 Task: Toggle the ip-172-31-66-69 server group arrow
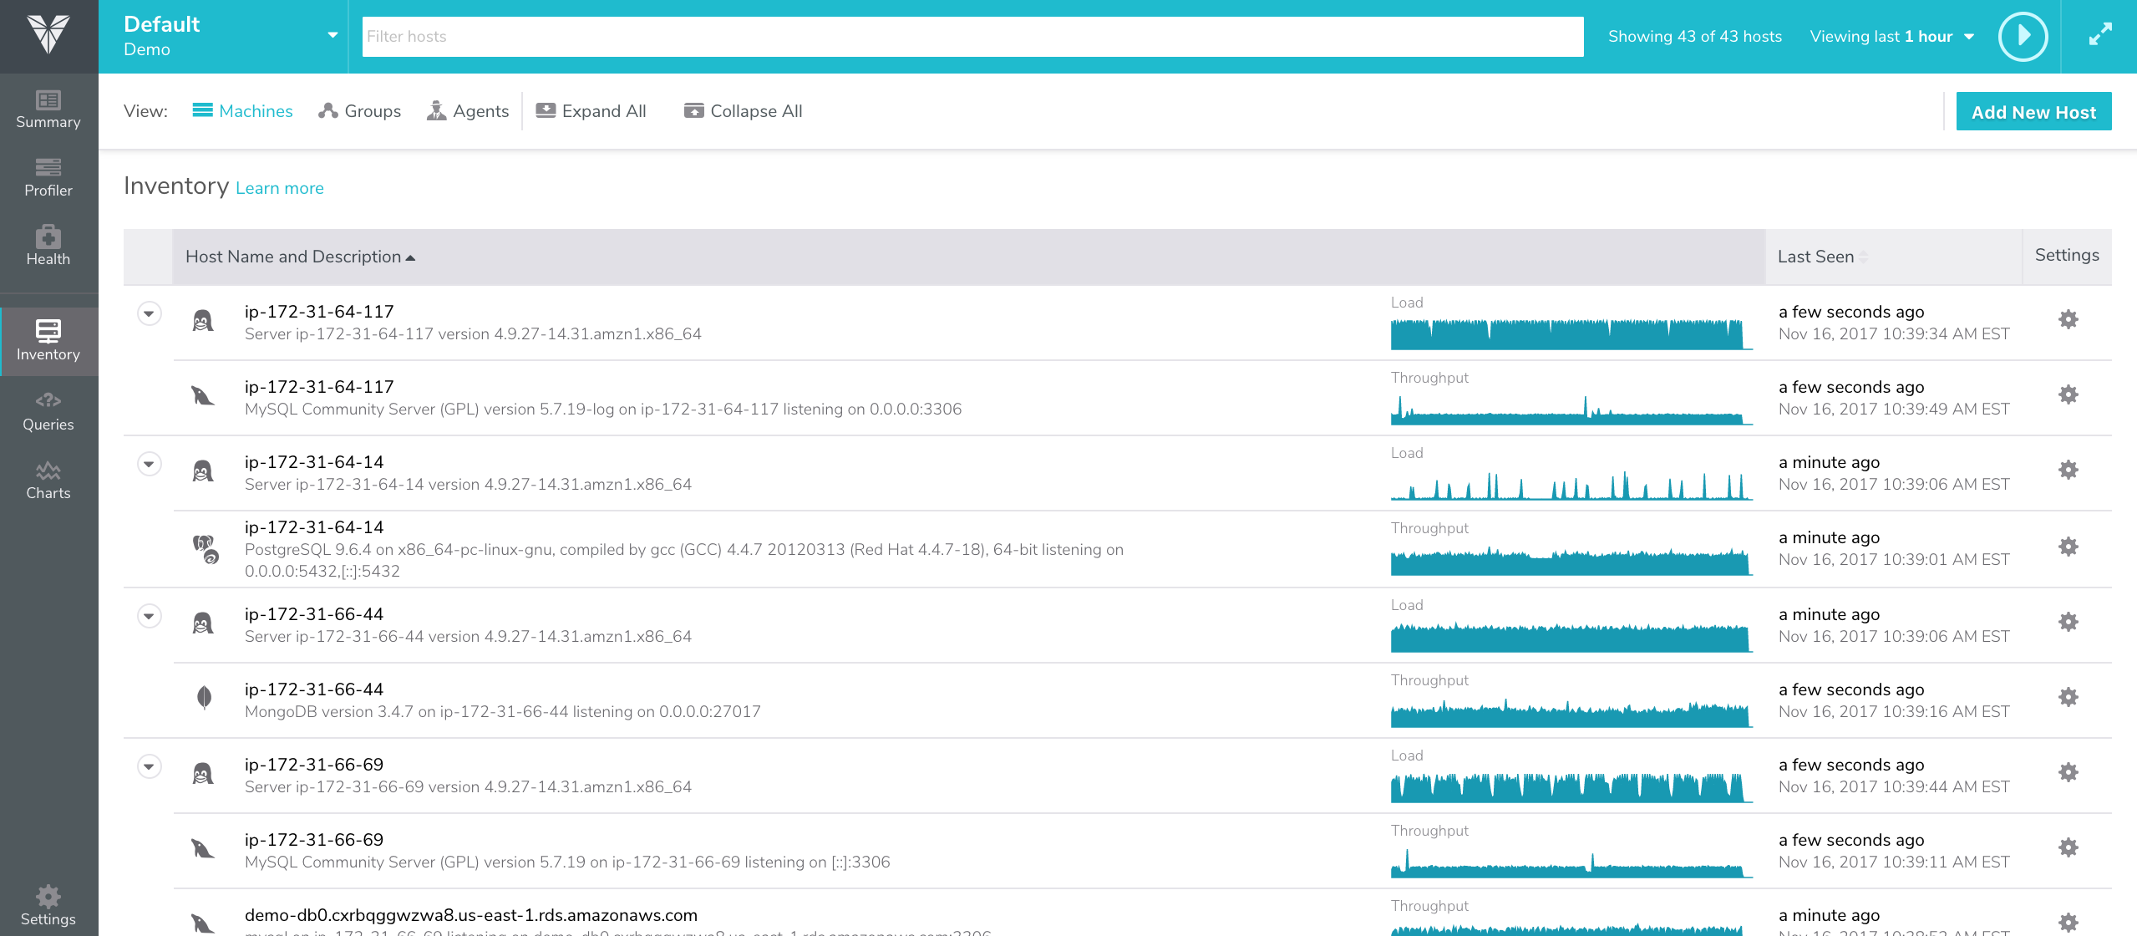point(150,766)
